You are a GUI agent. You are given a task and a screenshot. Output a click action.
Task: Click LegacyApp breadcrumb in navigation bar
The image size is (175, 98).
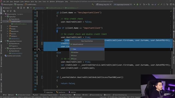pyautogui.click(x=19, y=5)
